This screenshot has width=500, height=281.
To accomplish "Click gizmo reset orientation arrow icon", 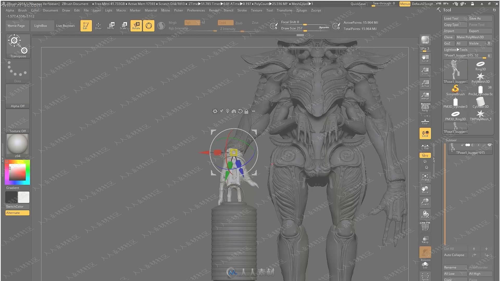I will tap(240, 111).
